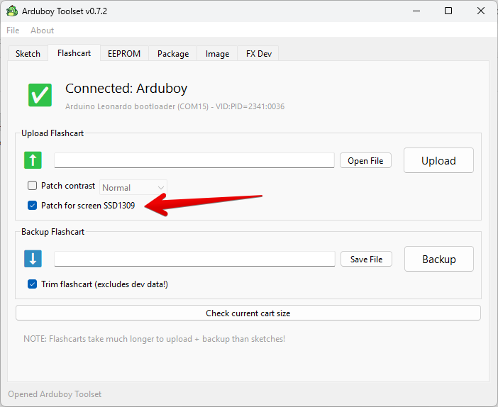The width and height of the screenshot is (498, 407).
Task: Click the Connected: Arduboy heading
Action: coord(126,88)
